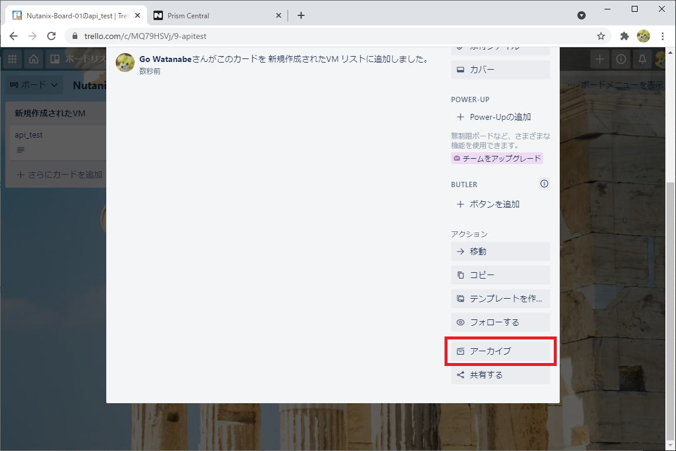This screenshot has height=451, width=676.
Task: Click the extensions puzzle icon in Chrome
Action: (624, 36)
